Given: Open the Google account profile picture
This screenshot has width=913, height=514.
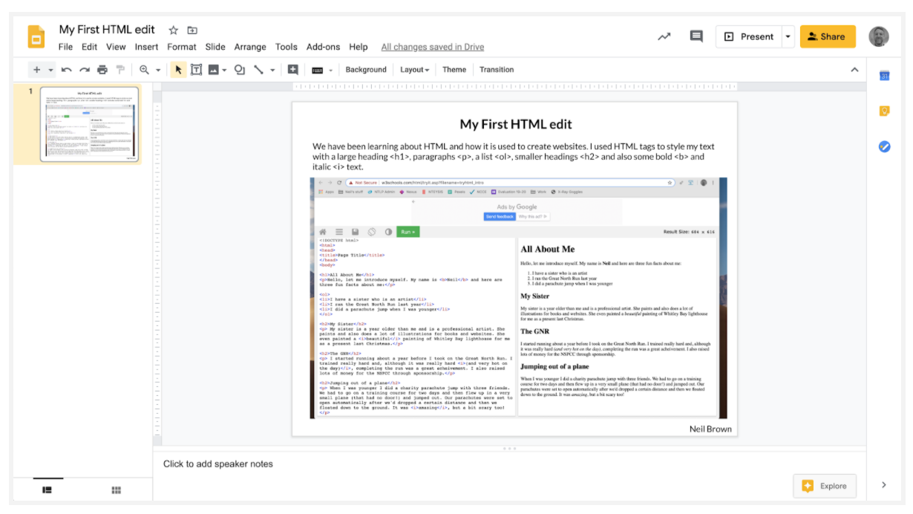Looking at the screenshot, I should pos(879,36).
